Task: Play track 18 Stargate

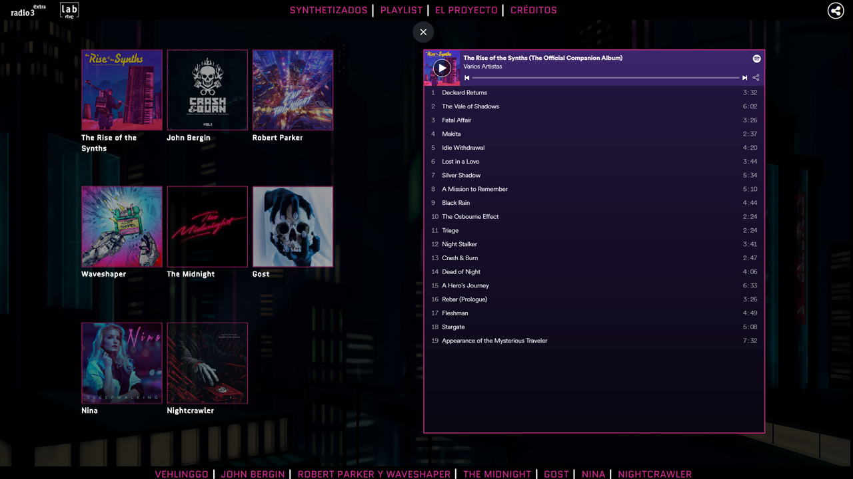Action: coord(594,327)
